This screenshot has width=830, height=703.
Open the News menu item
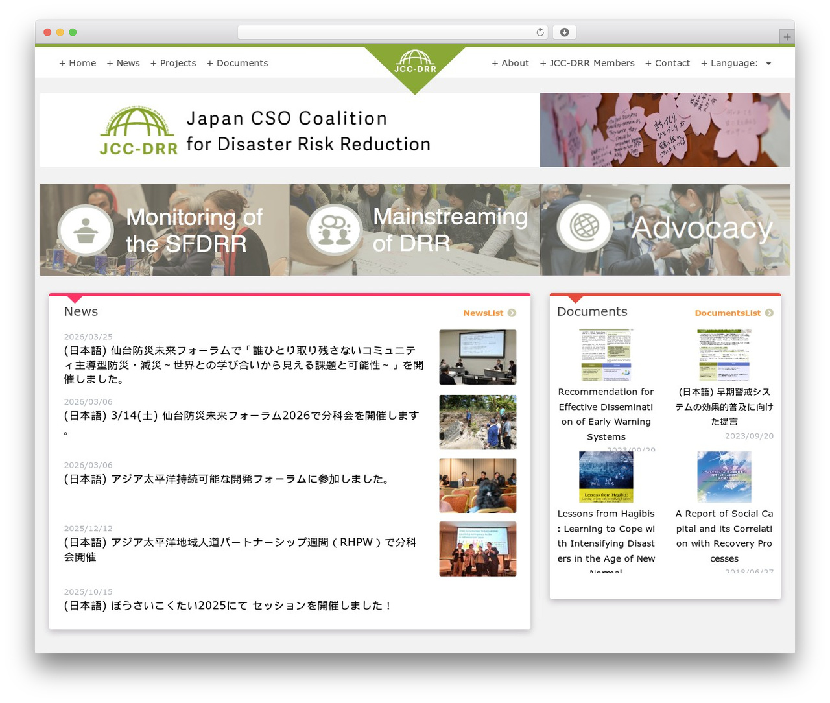123,63
